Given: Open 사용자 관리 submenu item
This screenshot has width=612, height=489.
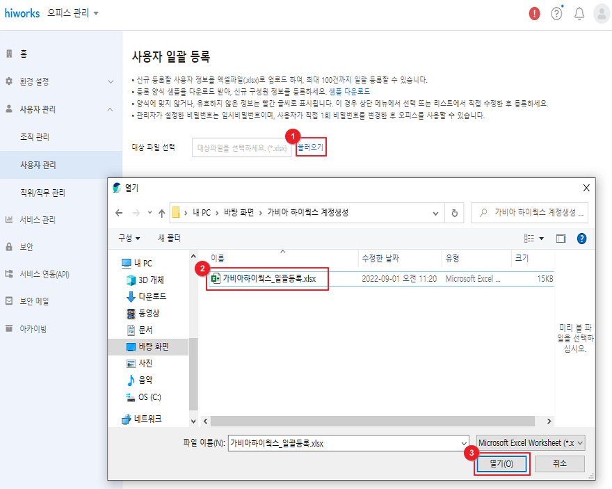Looking at the screenshot, I should point(38,165).
